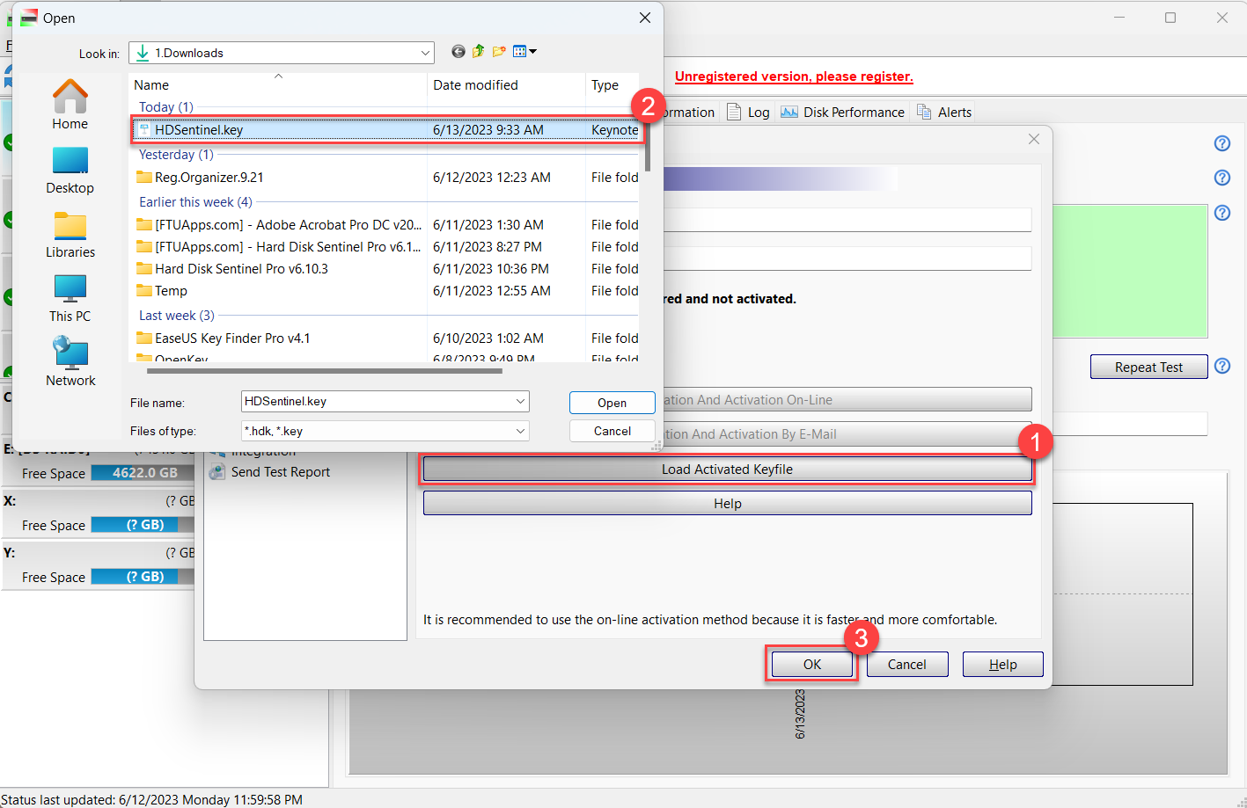Select Desktop in the places bar
This screenshot has height=808, width=1247.
pos(70,170)
